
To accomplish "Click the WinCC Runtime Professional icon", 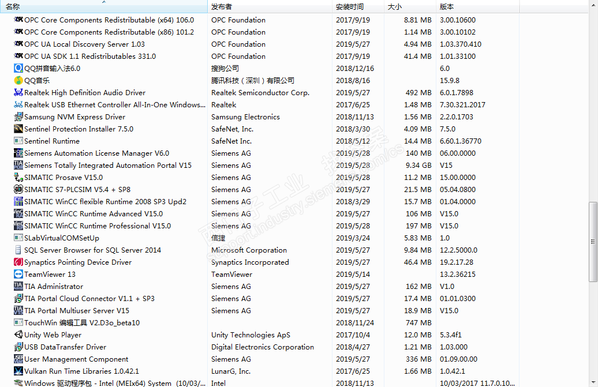I will click(18, 226).
